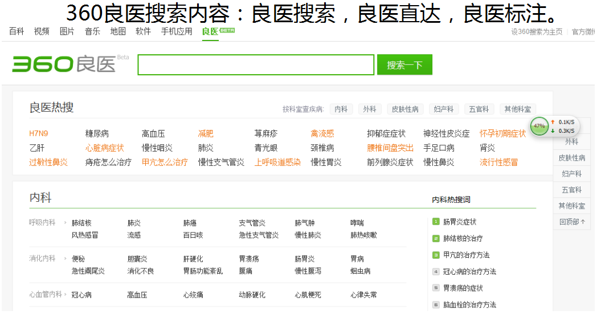The height and width of the screenshot is (318, 601).
Task: Open 心律失常 disease link
Action: click(x=364, y=295)
